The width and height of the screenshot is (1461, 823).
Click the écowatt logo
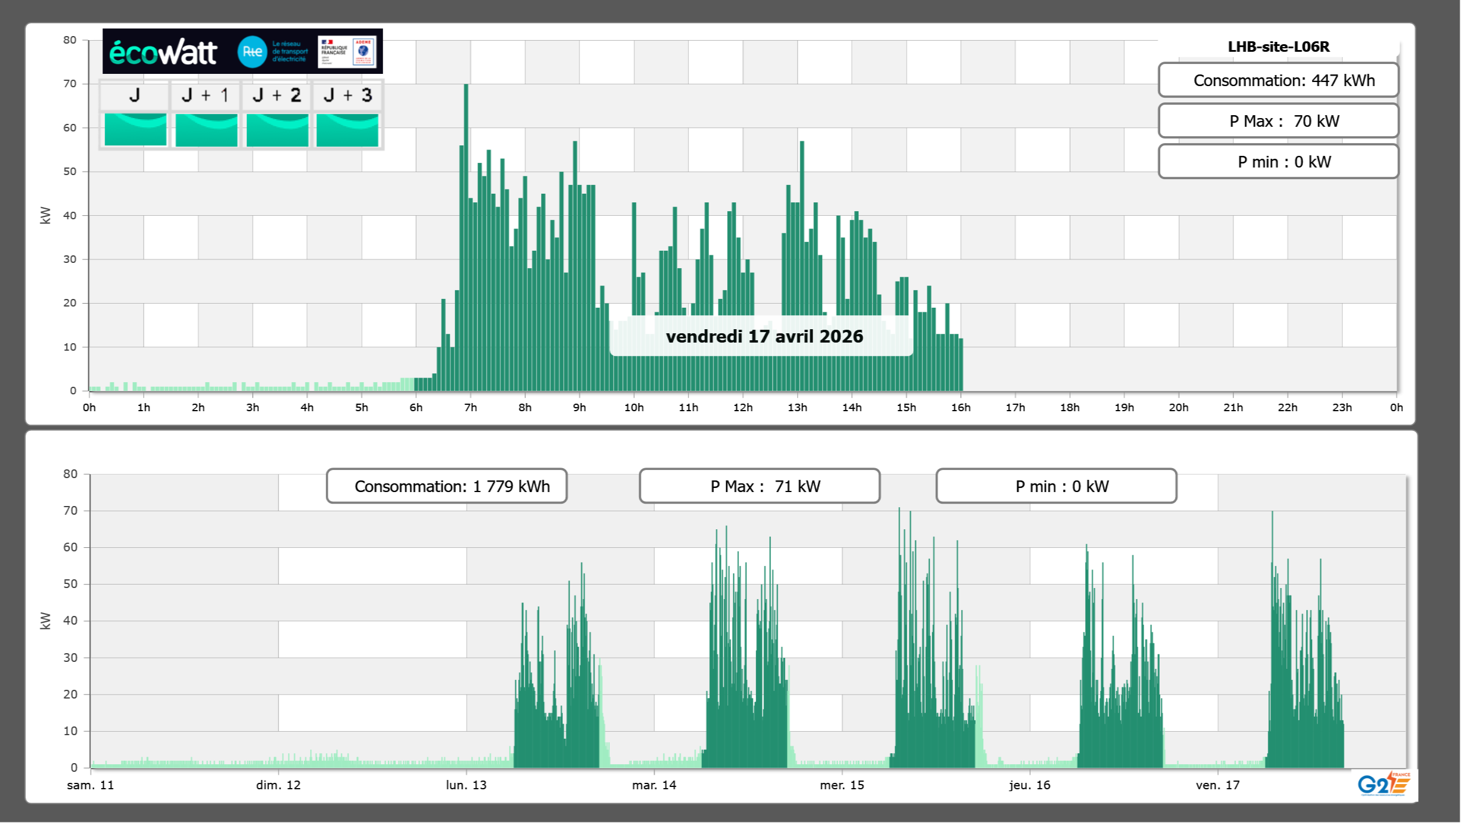[163, 52]
